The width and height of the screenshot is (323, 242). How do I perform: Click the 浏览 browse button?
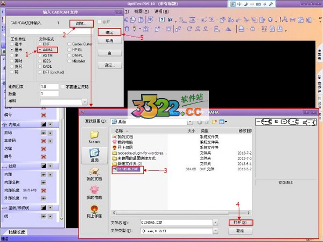point(81,24)
